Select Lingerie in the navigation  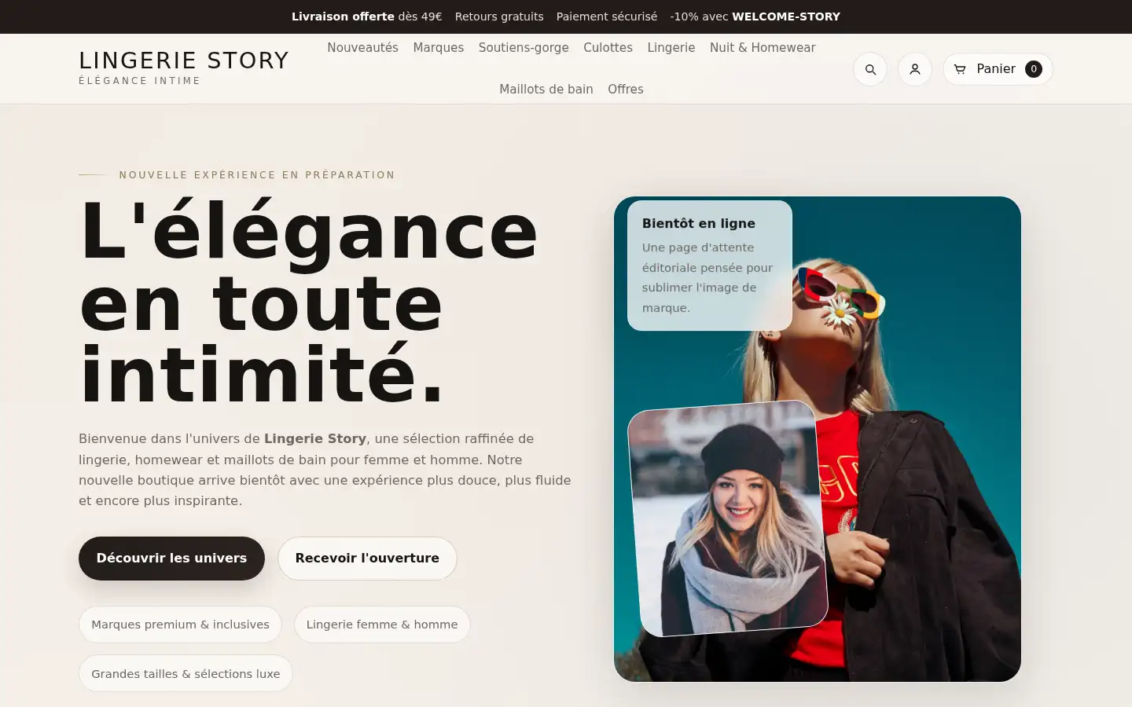click(671, 48)
